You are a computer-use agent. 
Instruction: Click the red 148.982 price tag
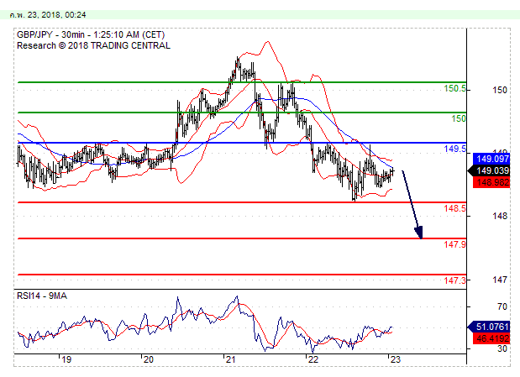coord(491,182)
